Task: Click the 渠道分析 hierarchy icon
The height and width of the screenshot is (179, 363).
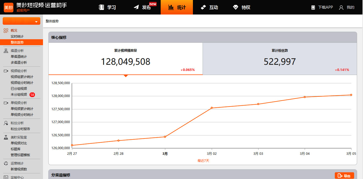Action: [x=6, y=51]
